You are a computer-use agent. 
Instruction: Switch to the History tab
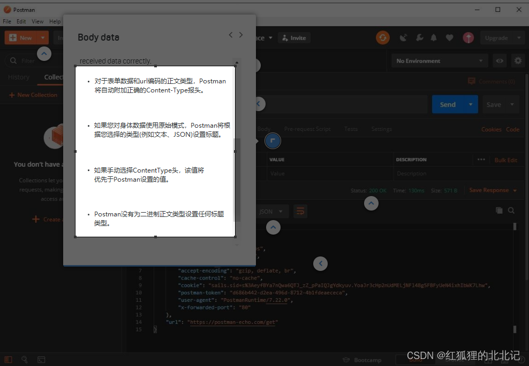tap(19, 77)
